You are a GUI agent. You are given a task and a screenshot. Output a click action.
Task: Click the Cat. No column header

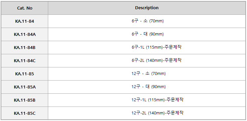[24, 8]
